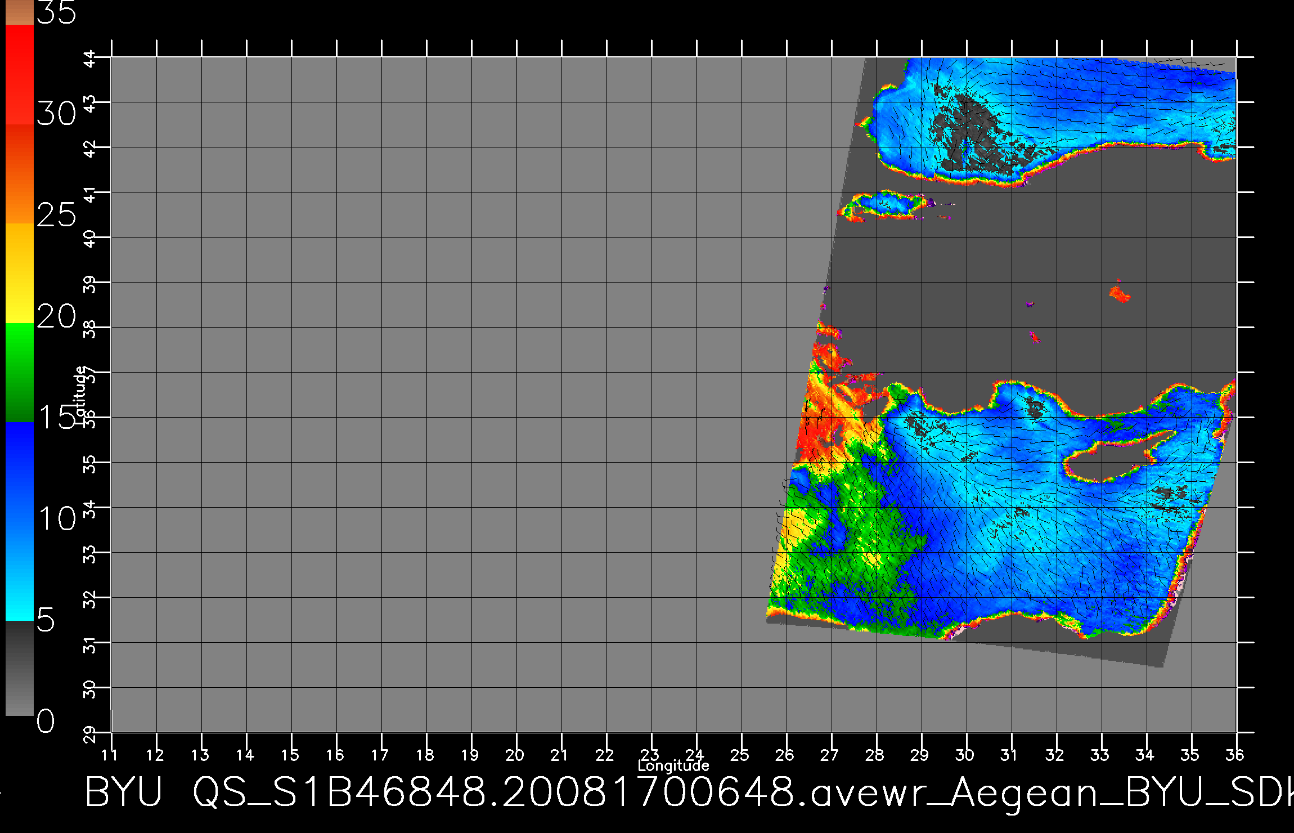Select longitude tick label 15
This screenshot has height=833, width=1294.
click(x=290, y=755)
